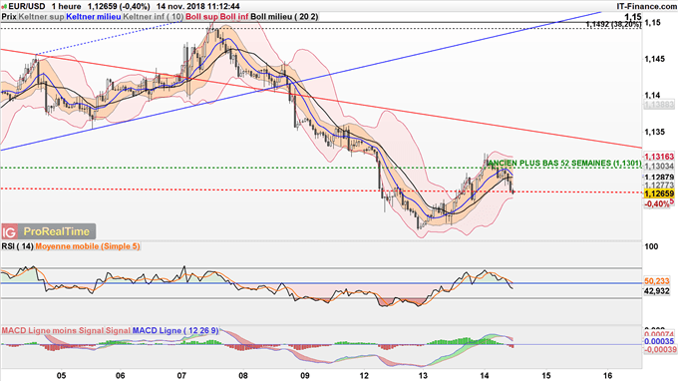Click the red 1,13163 price tag

[659, 157]
